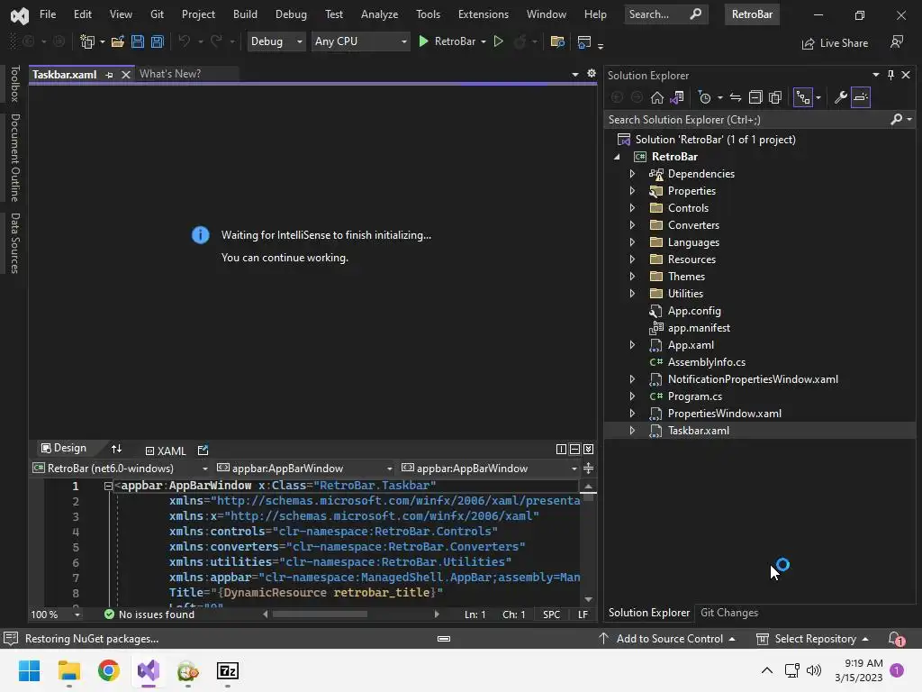The height and width of the screenshot is (692, 922).
Task: Open Windows Start button
Action: [29, 670]
